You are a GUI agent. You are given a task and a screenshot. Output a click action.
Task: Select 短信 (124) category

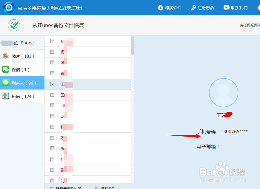click(22, 96)
